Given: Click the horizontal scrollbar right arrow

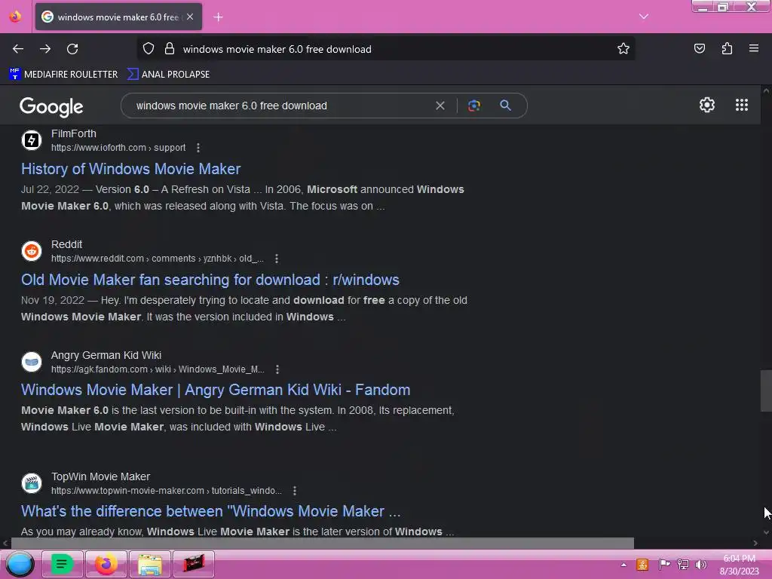Looking at the screenshot, I should [755, 543].
